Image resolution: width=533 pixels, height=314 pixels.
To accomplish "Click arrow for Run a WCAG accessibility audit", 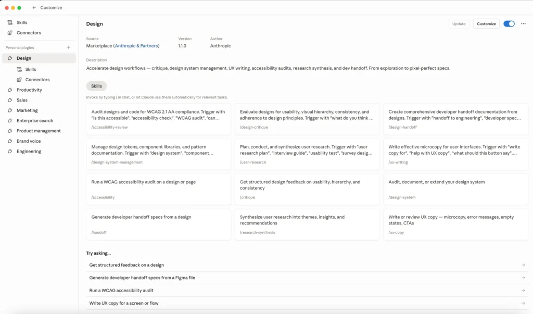I will (x=523, y=291).
